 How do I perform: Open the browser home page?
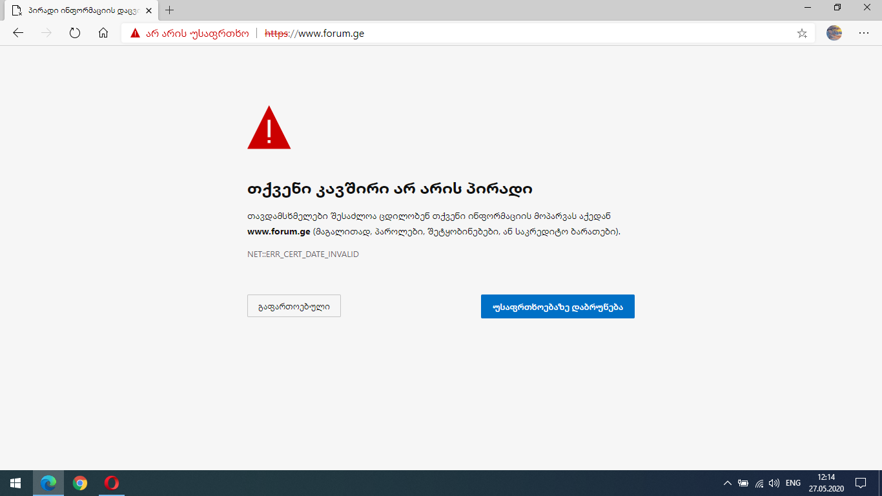click(x=103, y=33)
